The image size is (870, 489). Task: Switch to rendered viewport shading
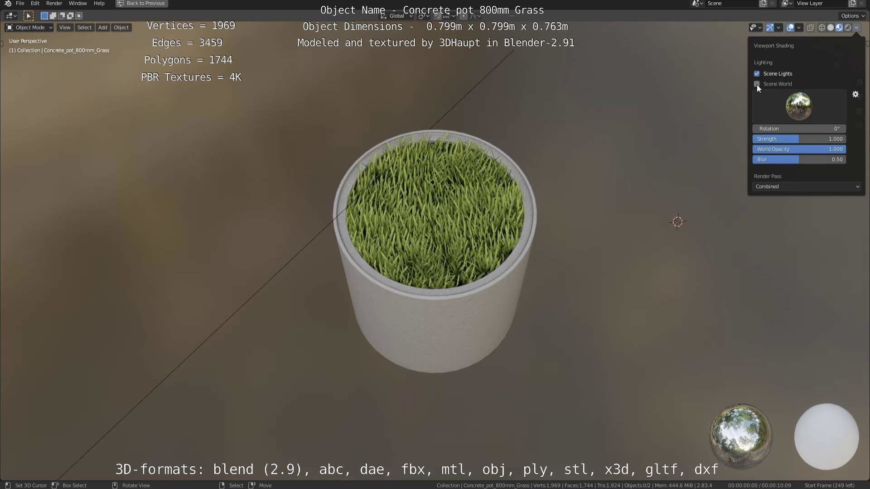tap(848, 28)
